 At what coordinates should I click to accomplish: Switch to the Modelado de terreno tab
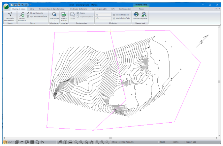[78, 9]
